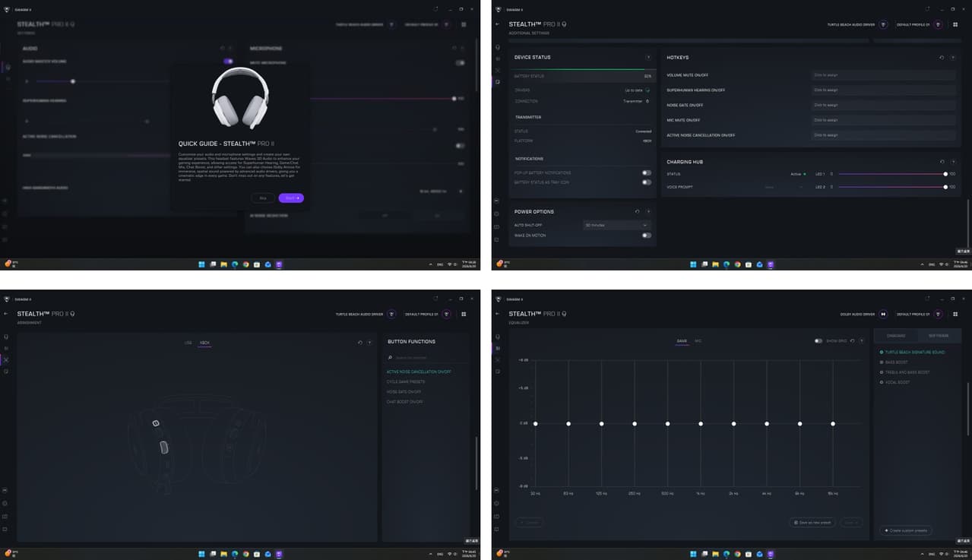Open Power Options help icon
Screen dimensions: 972x560
pyautogui.click(x=648, y=211)
